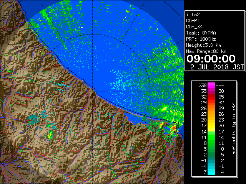Click the "Reflectivity in dBZ" legend title
246x184 pixels.
tap(234, 129)
